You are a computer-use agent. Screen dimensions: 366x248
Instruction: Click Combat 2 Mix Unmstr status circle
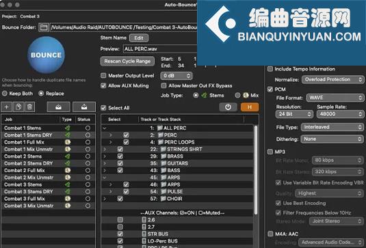[88, 178]
